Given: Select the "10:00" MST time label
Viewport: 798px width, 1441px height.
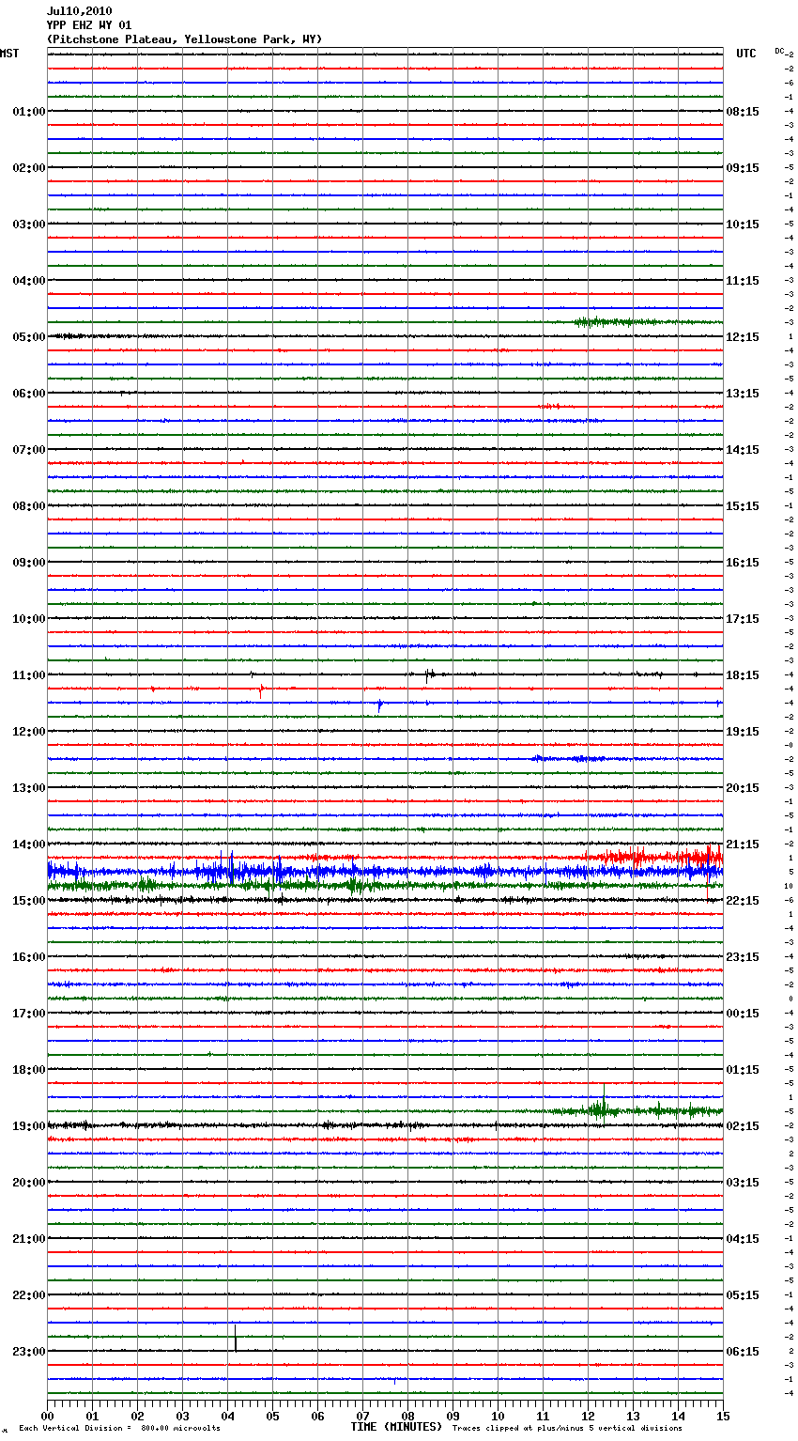Looking at the screenshot, I should coord(28,619).
